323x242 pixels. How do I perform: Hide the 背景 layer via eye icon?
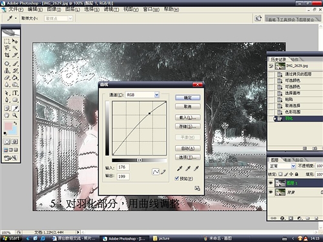(x=271, y=192)
